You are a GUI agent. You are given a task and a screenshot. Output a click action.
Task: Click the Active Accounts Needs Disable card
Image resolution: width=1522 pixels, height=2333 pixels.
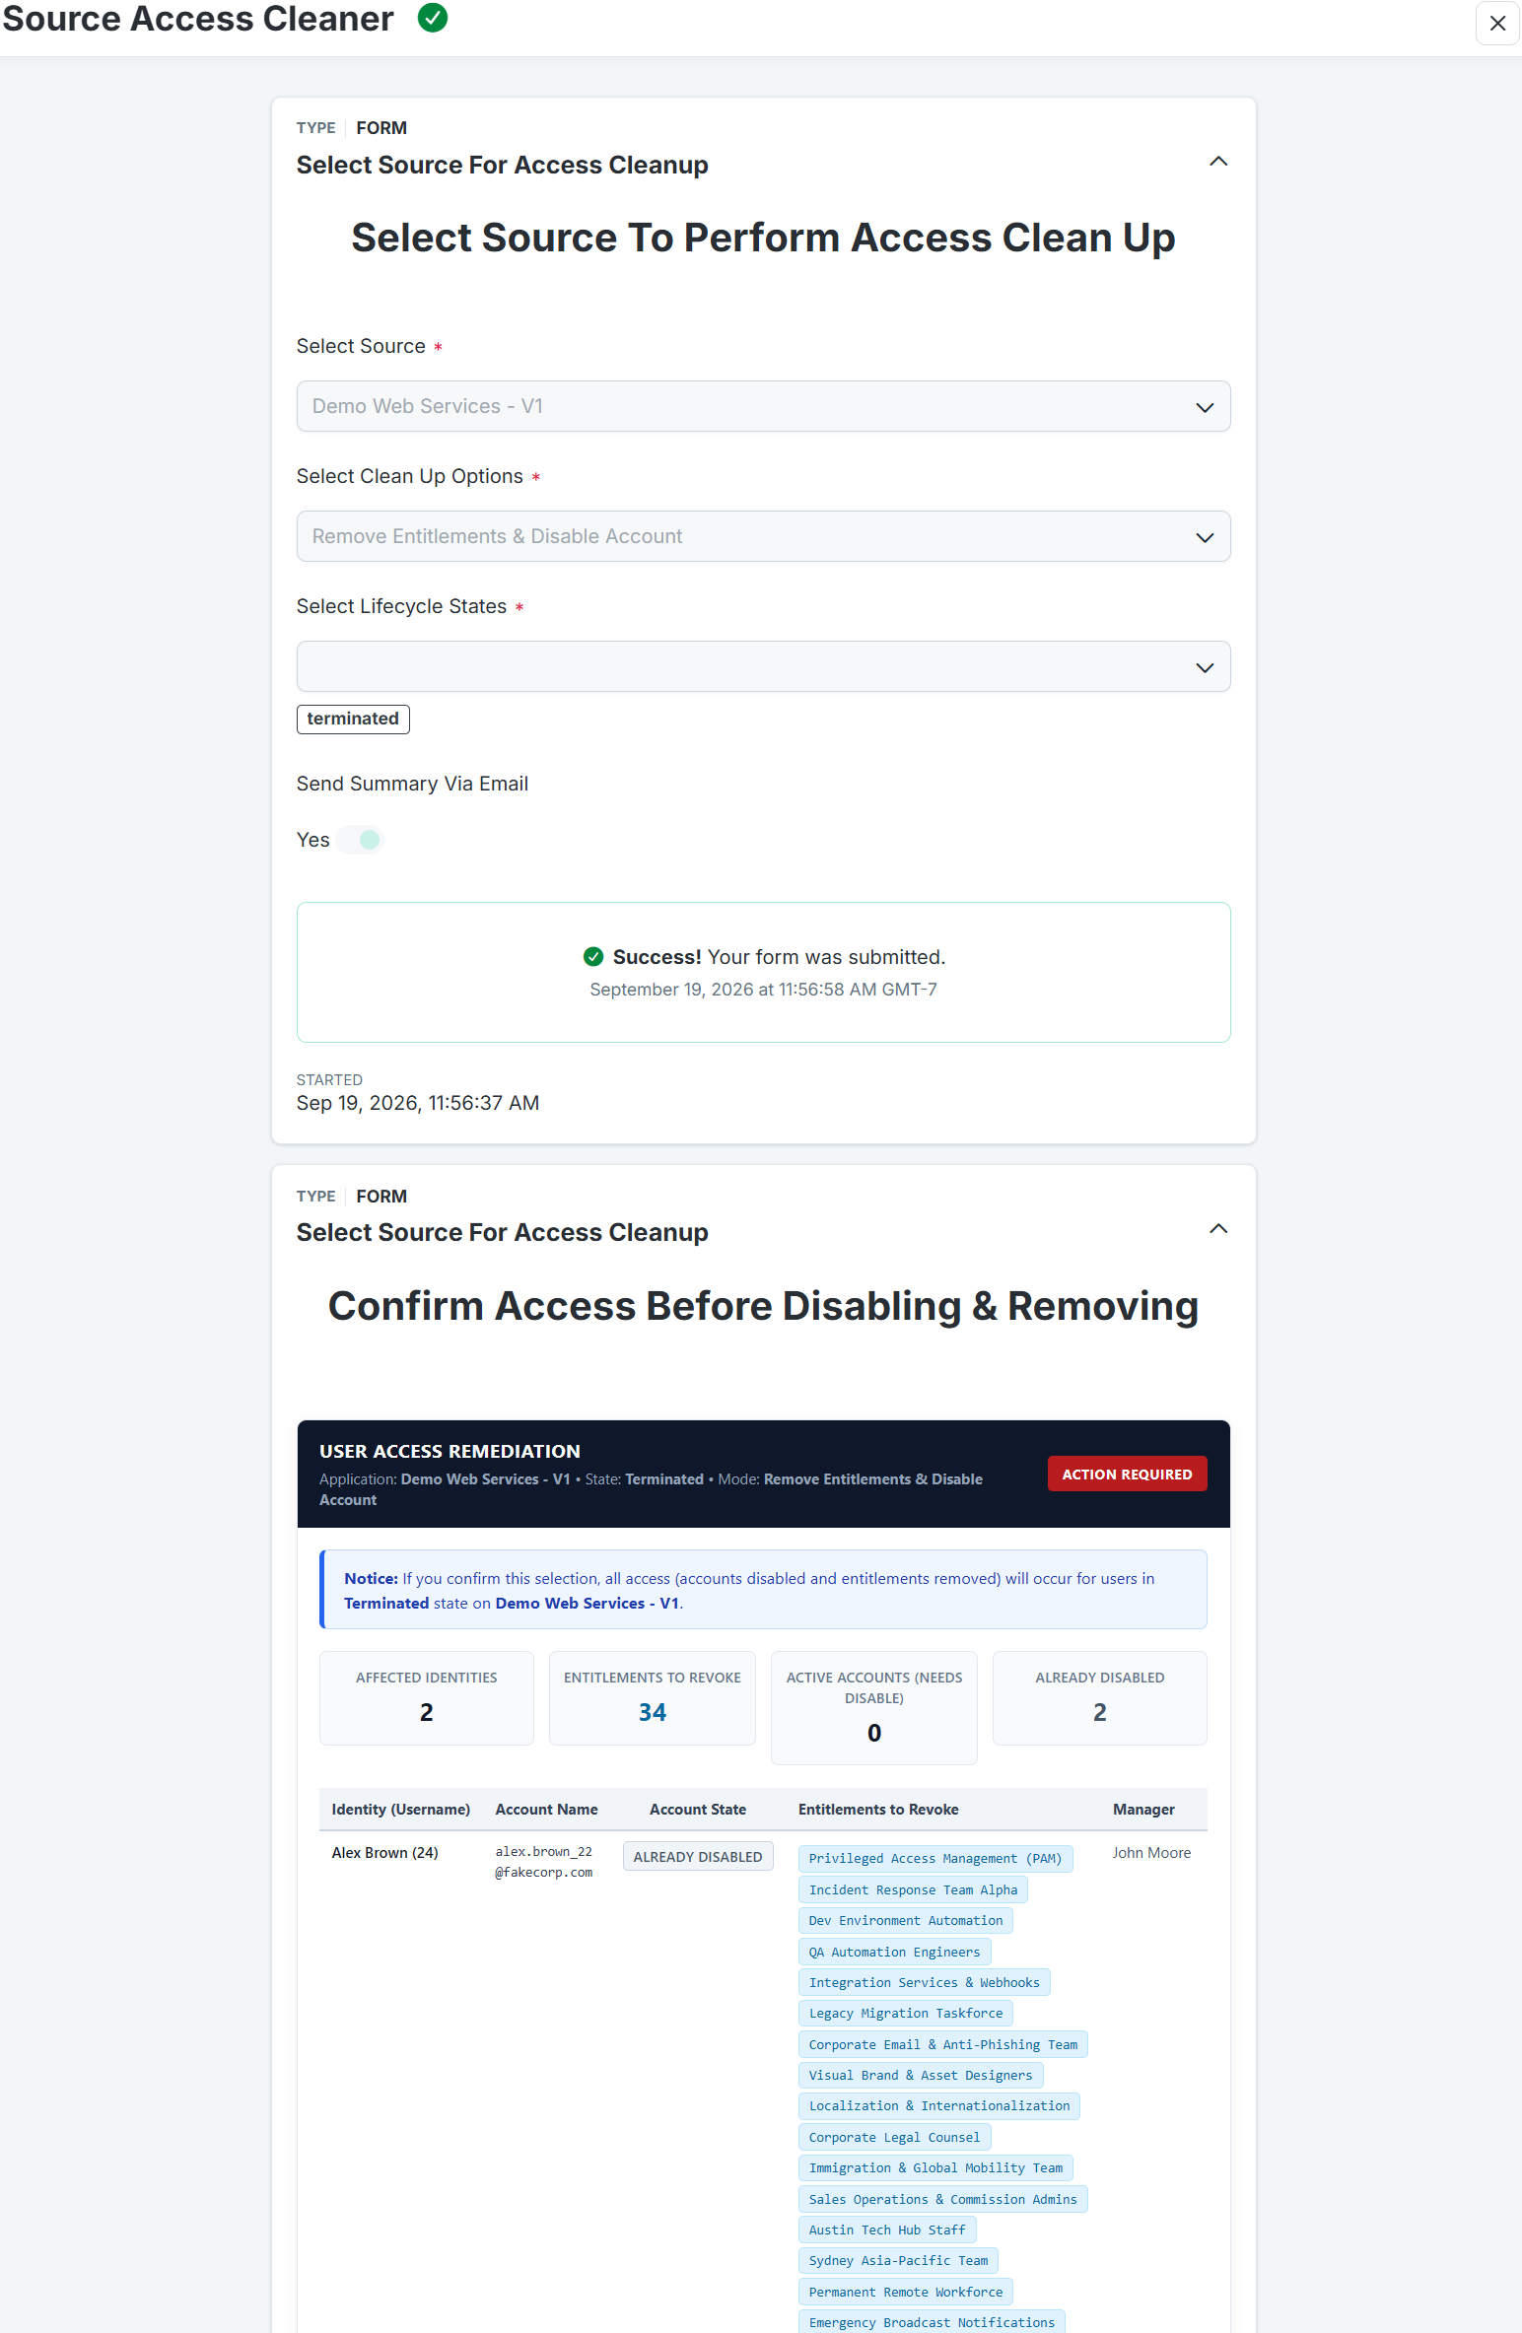(x=874, y=1707)
